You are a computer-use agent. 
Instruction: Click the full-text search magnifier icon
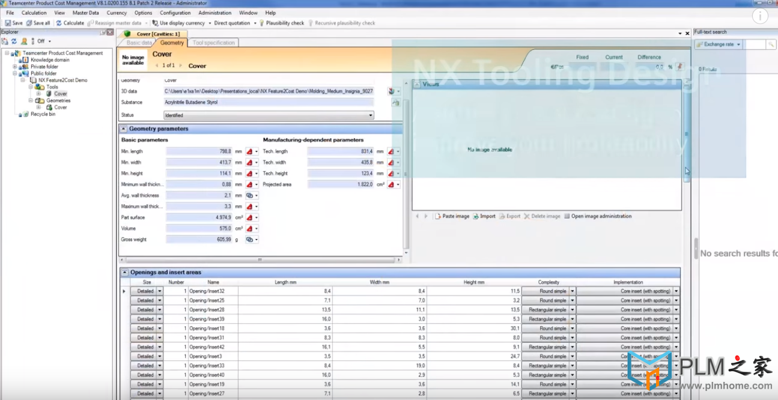[x=771, y=44]
